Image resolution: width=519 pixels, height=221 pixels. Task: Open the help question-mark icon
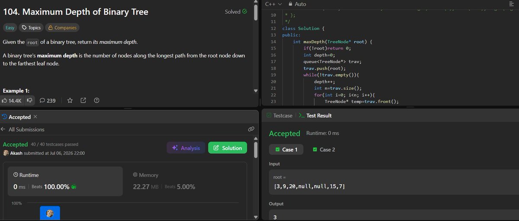pos(96,101)
